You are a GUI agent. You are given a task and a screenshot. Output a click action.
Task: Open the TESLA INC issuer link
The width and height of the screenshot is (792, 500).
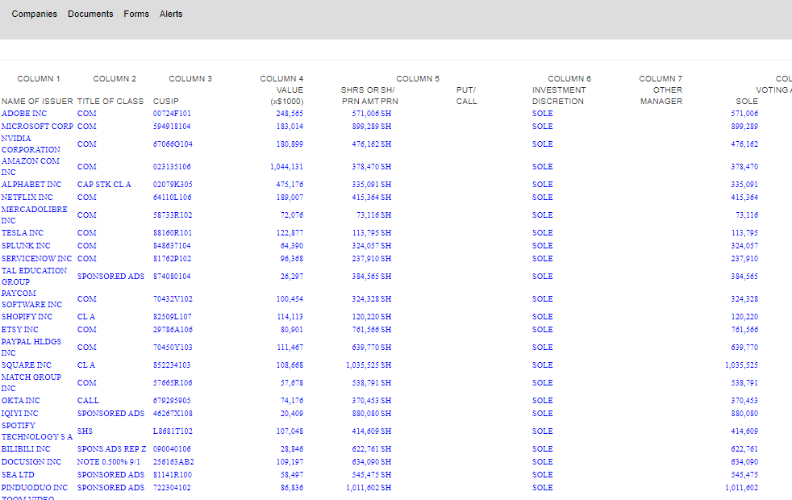(x=23, y=233)
